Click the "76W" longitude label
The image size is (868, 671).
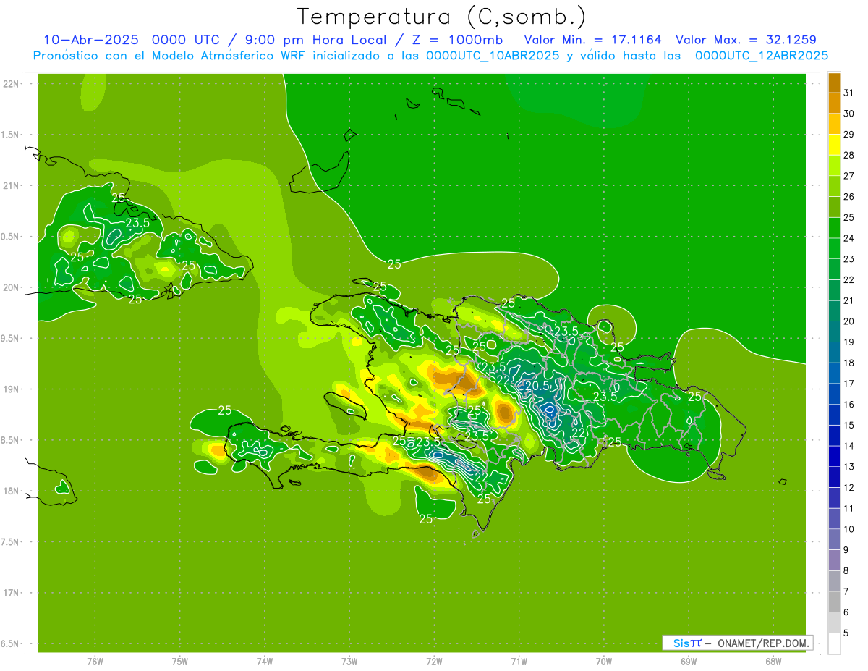(95, 661)
